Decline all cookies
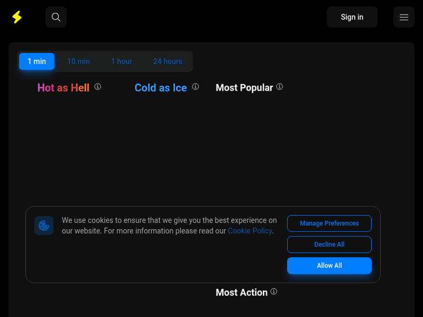423x317 pixels. tap(329, 244)
